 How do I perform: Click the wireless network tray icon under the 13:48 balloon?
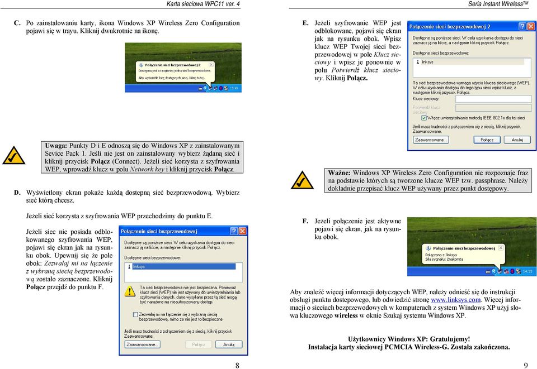210,88
